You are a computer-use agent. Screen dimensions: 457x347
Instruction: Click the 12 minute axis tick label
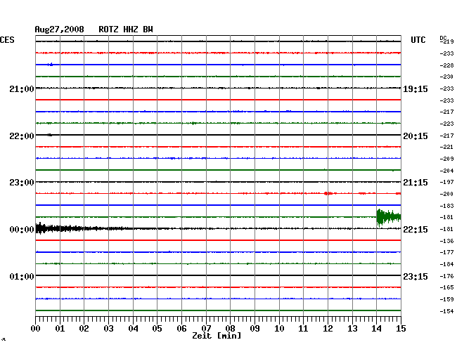(x=328, y=329)
